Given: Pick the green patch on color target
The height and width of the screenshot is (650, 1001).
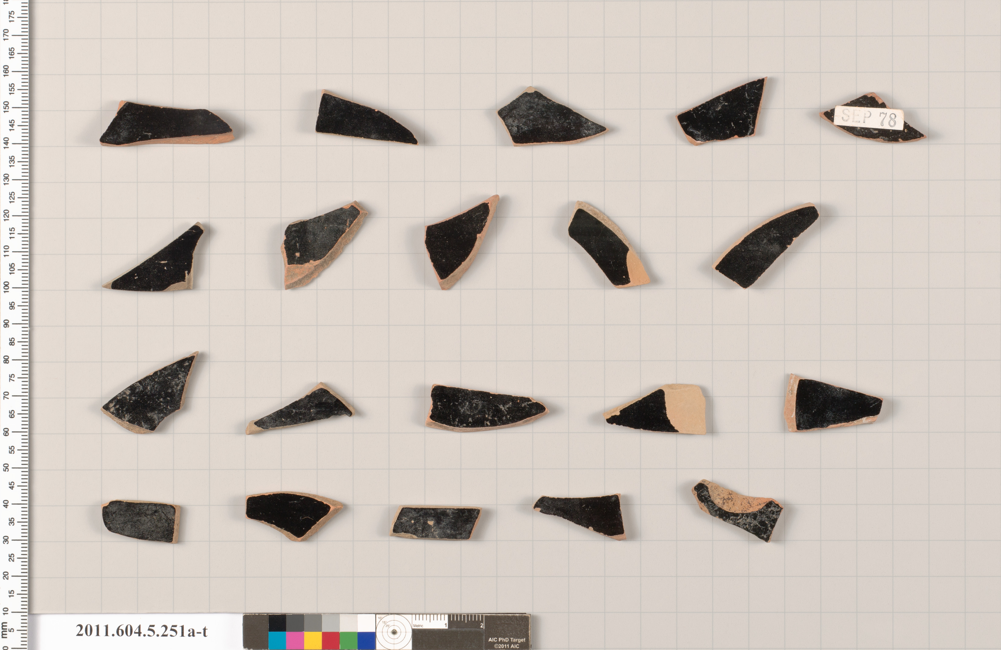Looking at the screenshot, I should pos(349,641).
